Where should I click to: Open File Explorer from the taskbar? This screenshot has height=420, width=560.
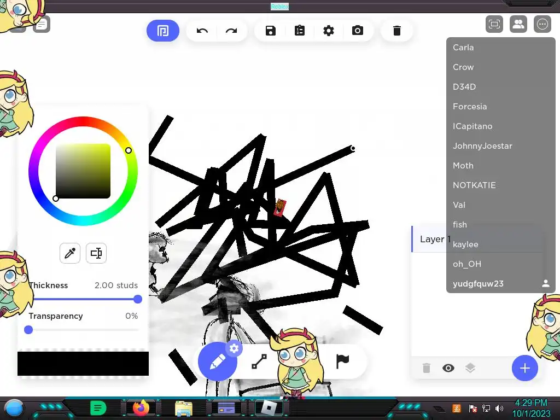pos(184,408)
